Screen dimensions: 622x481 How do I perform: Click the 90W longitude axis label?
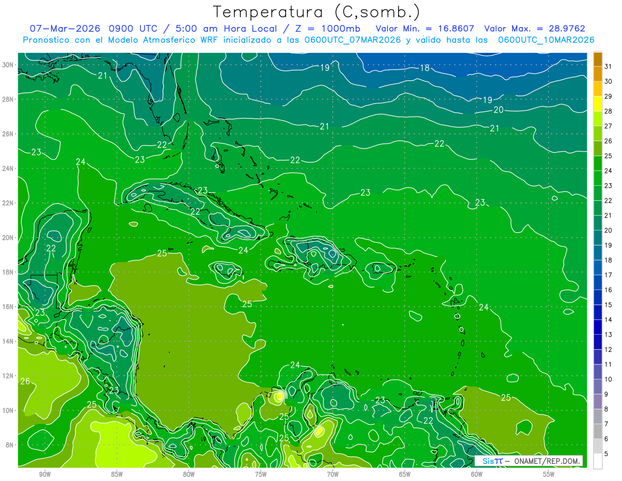pyautogui.click(x=45, y=474)
